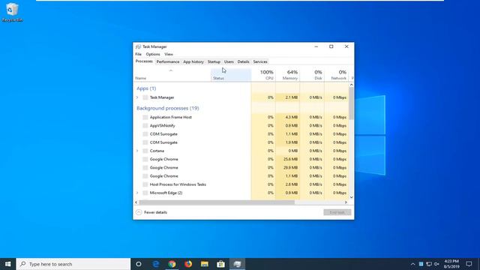The width and height of the screenshot is (480, 270).
Task: Open Microsoft Edge from the taskbar
Action: click(x=156, y=264)
